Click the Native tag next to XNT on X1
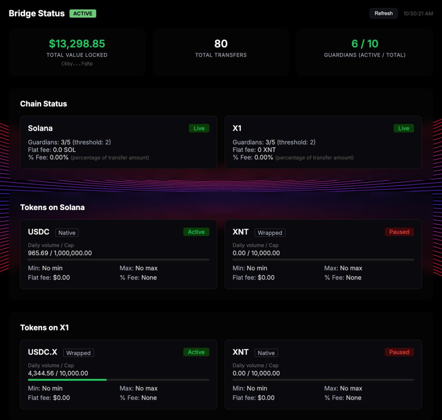 pos(266,353)
